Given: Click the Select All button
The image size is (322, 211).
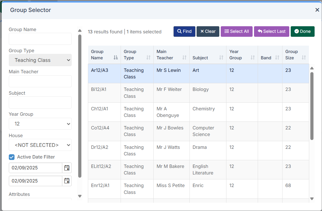Looking at the screenshot, I should (237, 31).
